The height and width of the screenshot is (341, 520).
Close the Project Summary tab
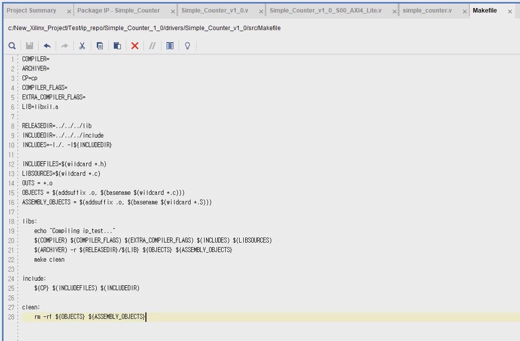[69, 12]
